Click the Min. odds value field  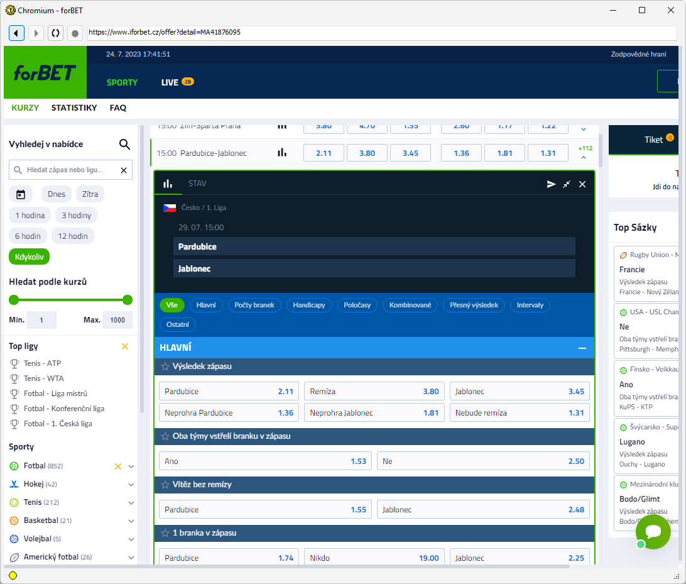tap(41, 320)
